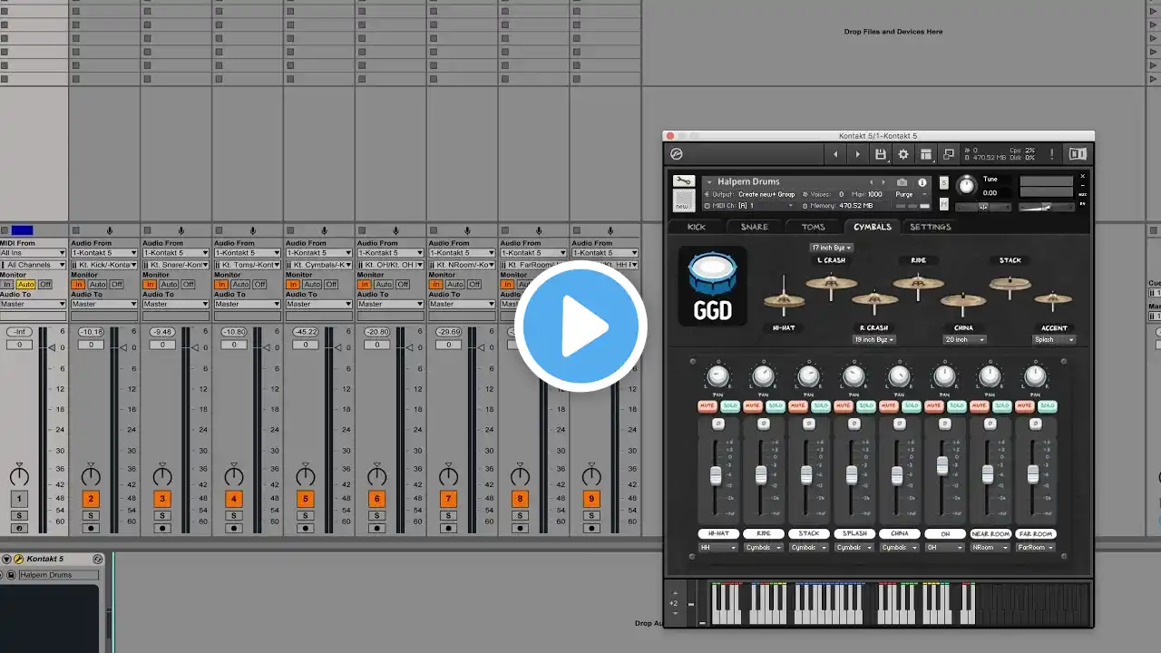Mute the STACK mixer channel
The width and height of the screenshot is (1161, 653).
(x=797, y=405)
